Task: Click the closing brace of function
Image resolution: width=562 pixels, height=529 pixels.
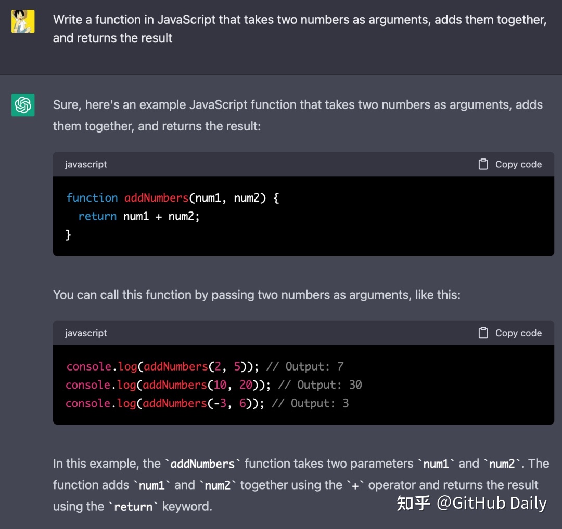Action: [68, 235]
